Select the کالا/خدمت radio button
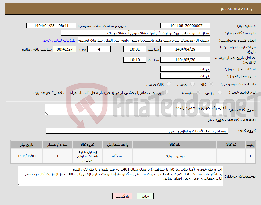The image size is (261, 205). pyautogui.click(x=169, y=84)
